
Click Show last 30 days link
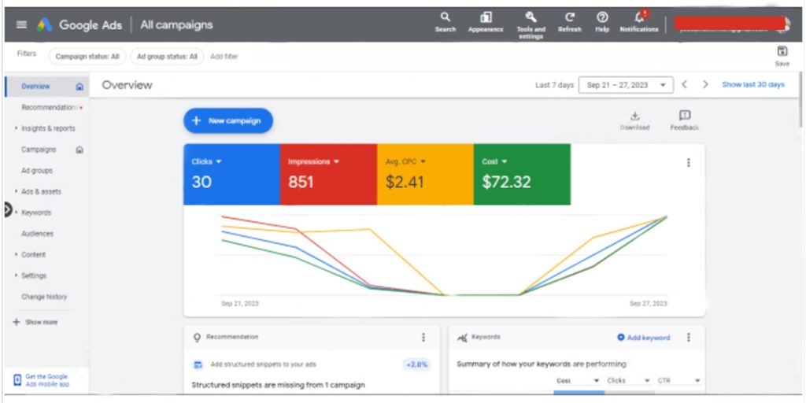click(753, 85)
